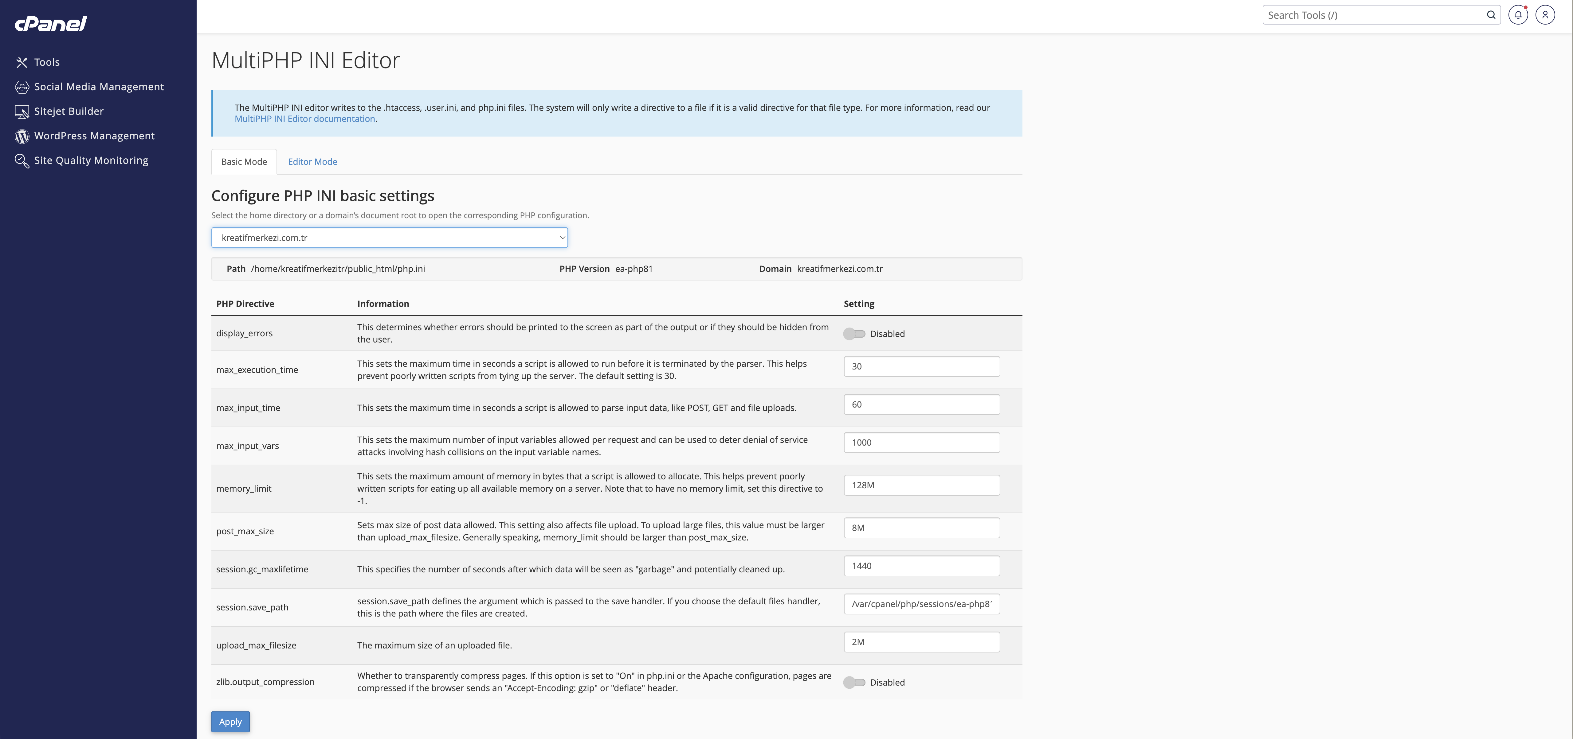Open the notifications bell
The image size is (1573, 739).
[x=1518, y=15]
